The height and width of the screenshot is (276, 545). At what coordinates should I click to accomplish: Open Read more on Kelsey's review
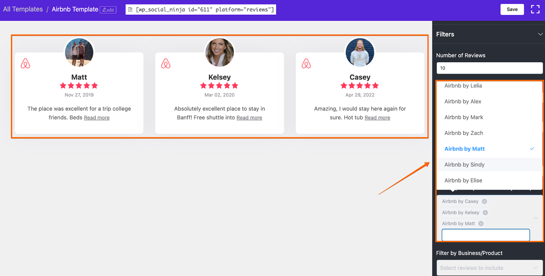click(249, 118)
